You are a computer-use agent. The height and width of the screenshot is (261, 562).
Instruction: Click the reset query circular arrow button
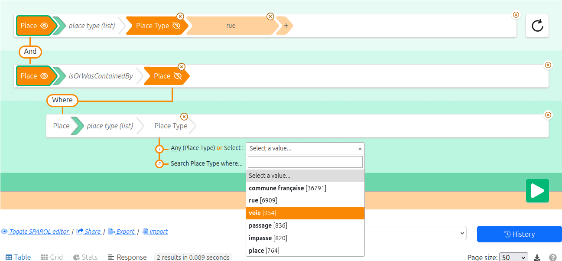point(537,26)
